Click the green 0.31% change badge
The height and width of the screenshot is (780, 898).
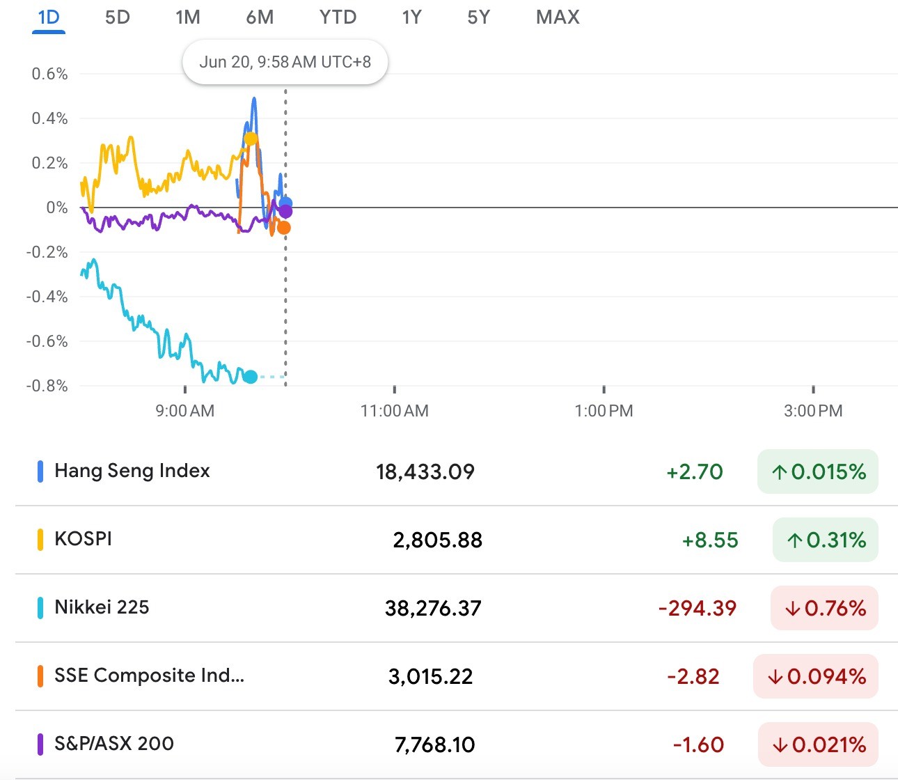click(x=826, y=540)
